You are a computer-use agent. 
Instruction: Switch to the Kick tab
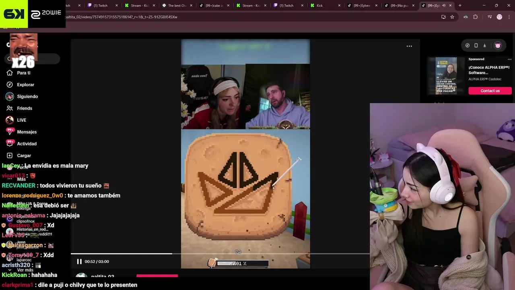[x=325, y=6]
